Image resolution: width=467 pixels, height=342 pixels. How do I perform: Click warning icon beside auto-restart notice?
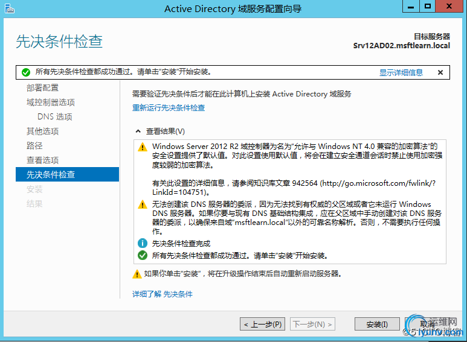(137, 274)
